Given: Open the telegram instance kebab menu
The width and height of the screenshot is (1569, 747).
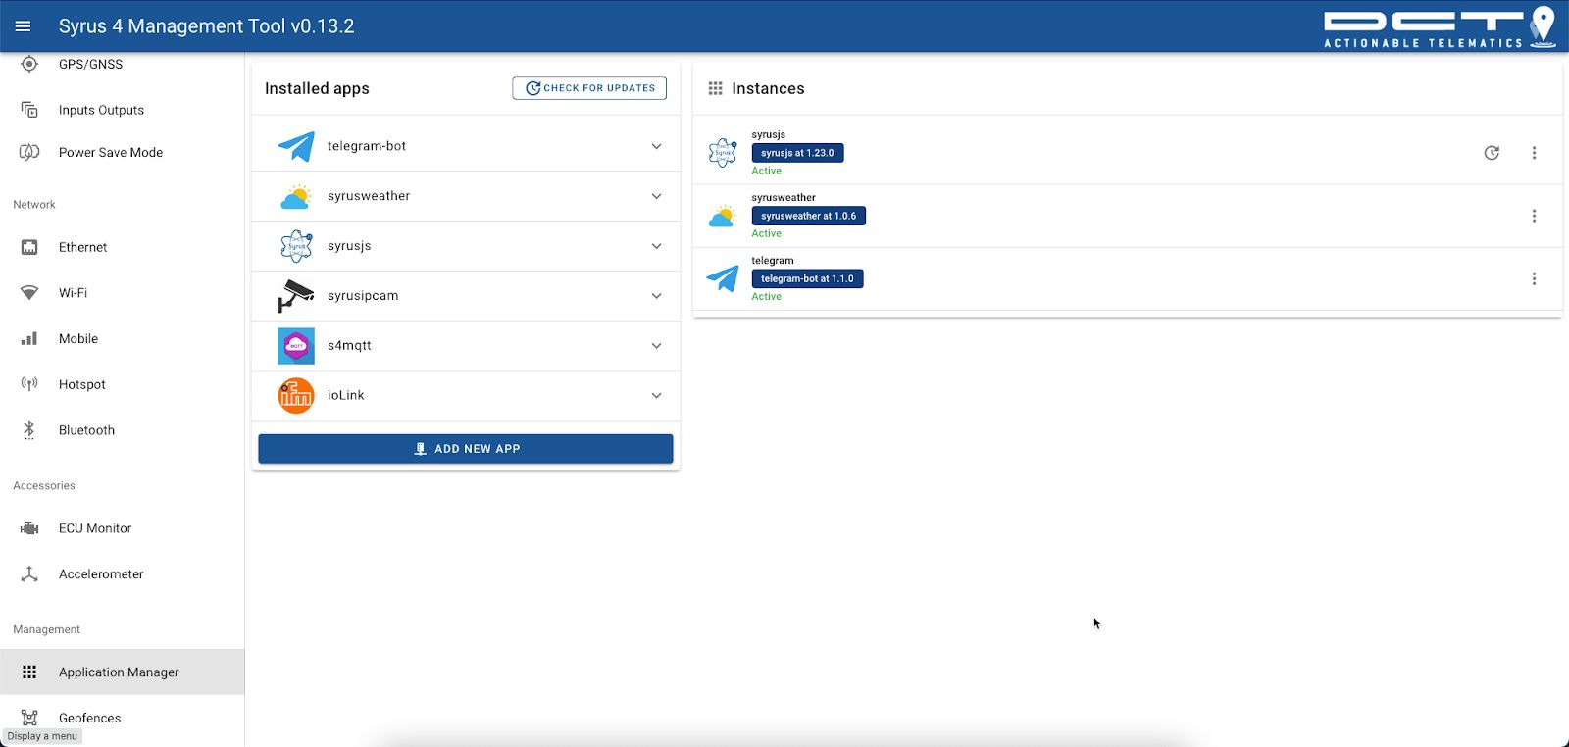Looking at the screenshot, I should tap(1534, 279).
